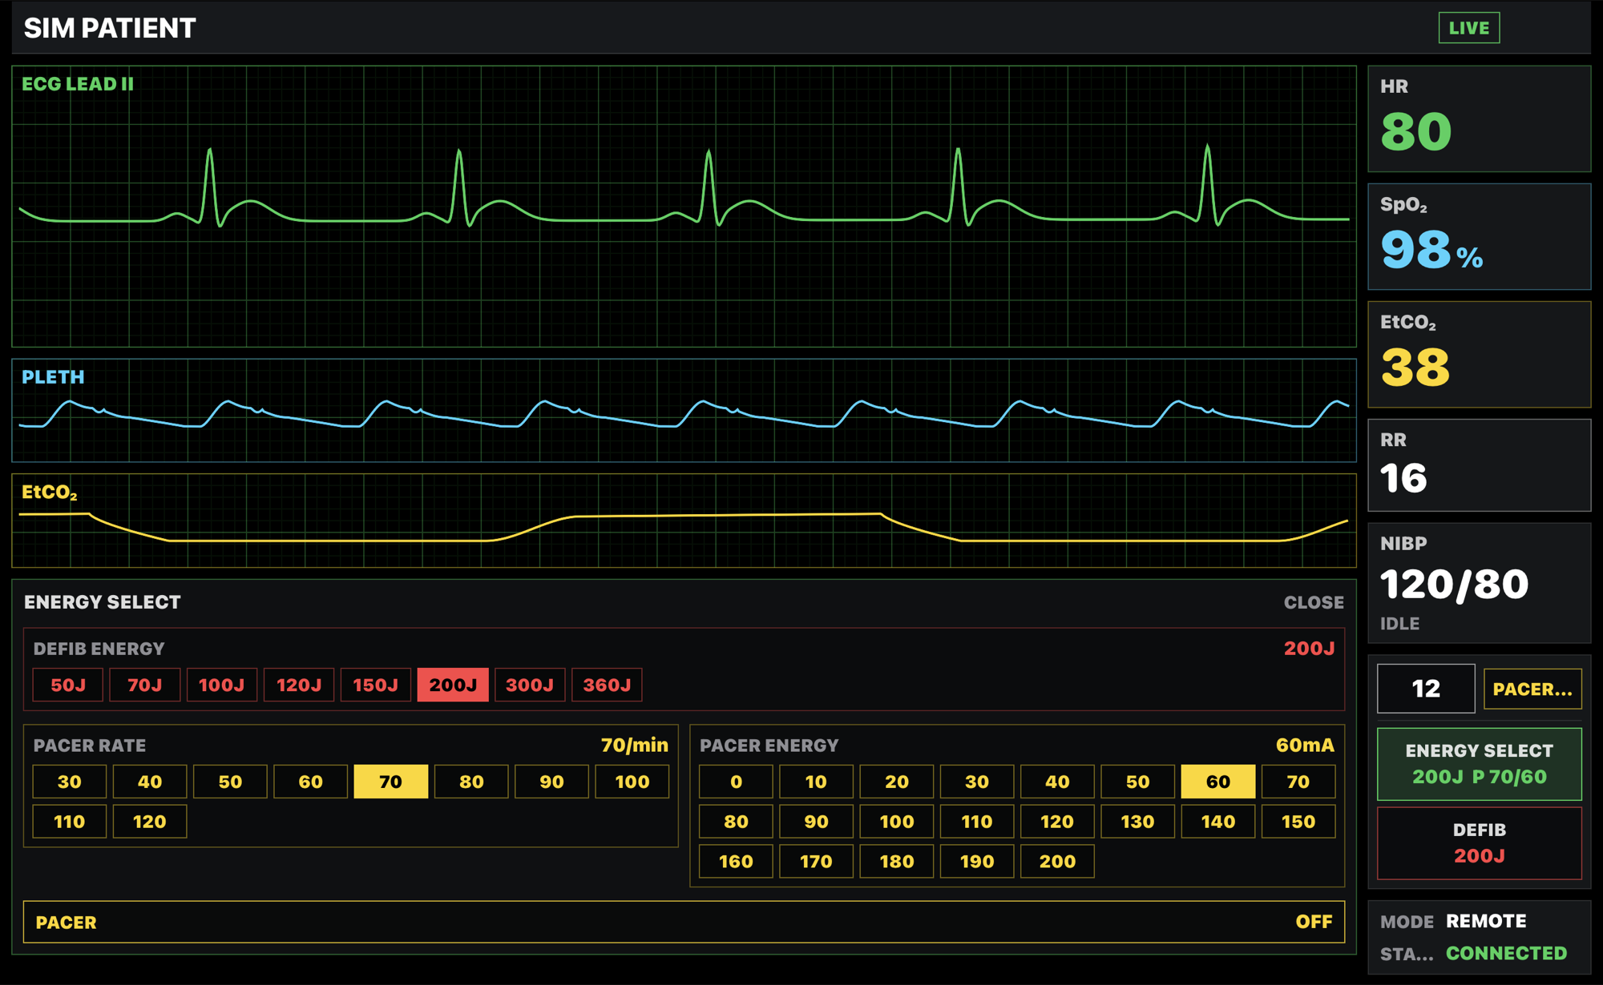1603x985 pixels.
Task: Set defib energy to 360J
Action: pos(607,685)
